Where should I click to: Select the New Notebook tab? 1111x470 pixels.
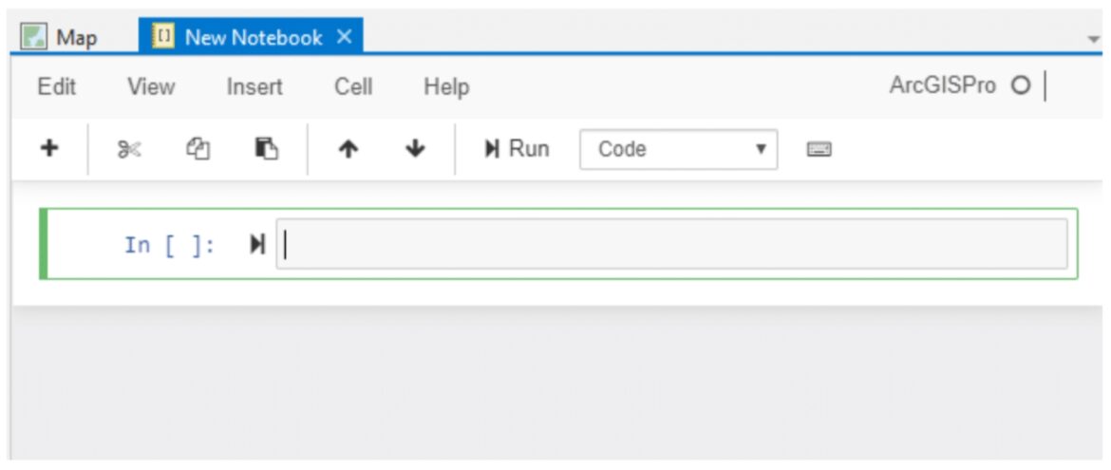[x=253, y=37]
